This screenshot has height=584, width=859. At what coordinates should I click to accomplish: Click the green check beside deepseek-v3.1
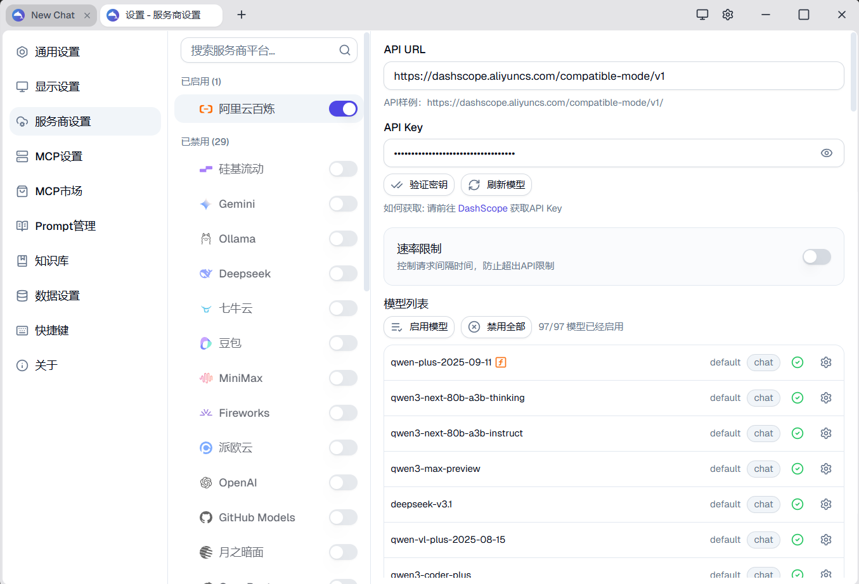click(797, 504)
